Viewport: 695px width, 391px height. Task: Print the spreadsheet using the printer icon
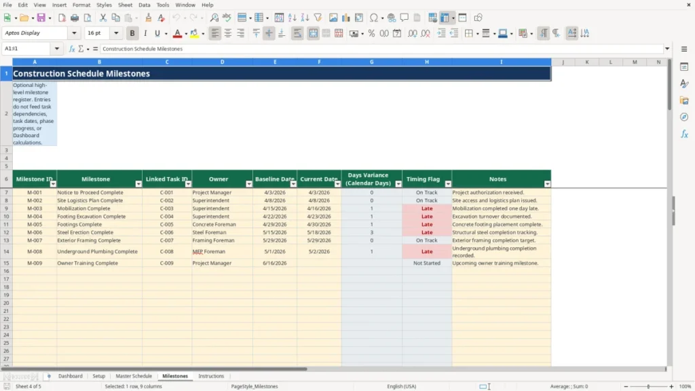tap(75, 18)
